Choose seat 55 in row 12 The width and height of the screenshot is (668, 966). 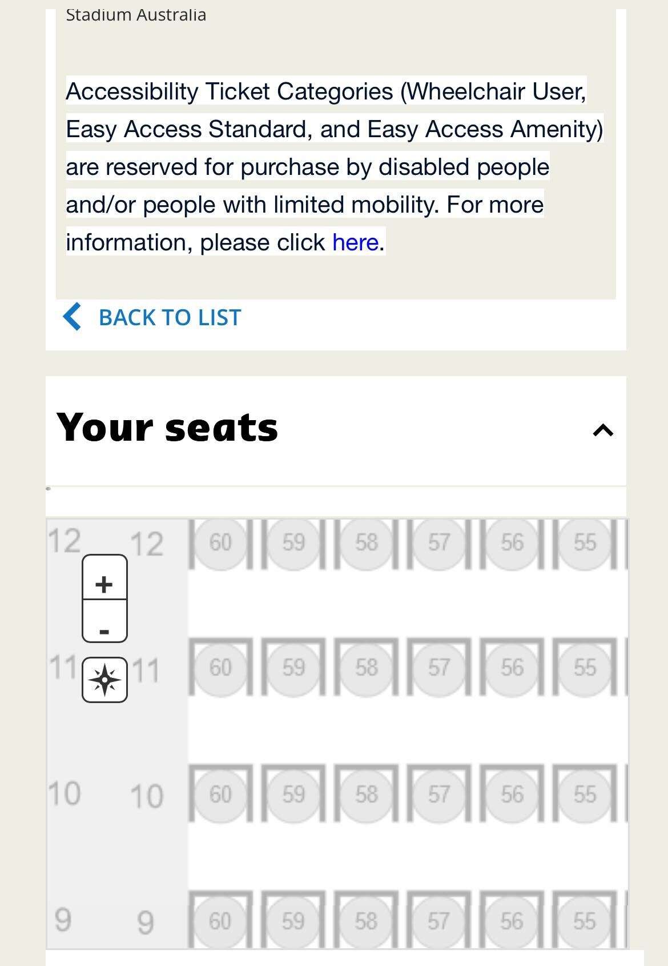[585, 542]
